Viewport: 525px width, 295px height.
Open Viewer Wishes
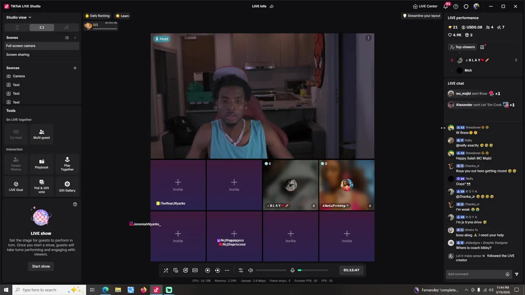tap(16, 163)
